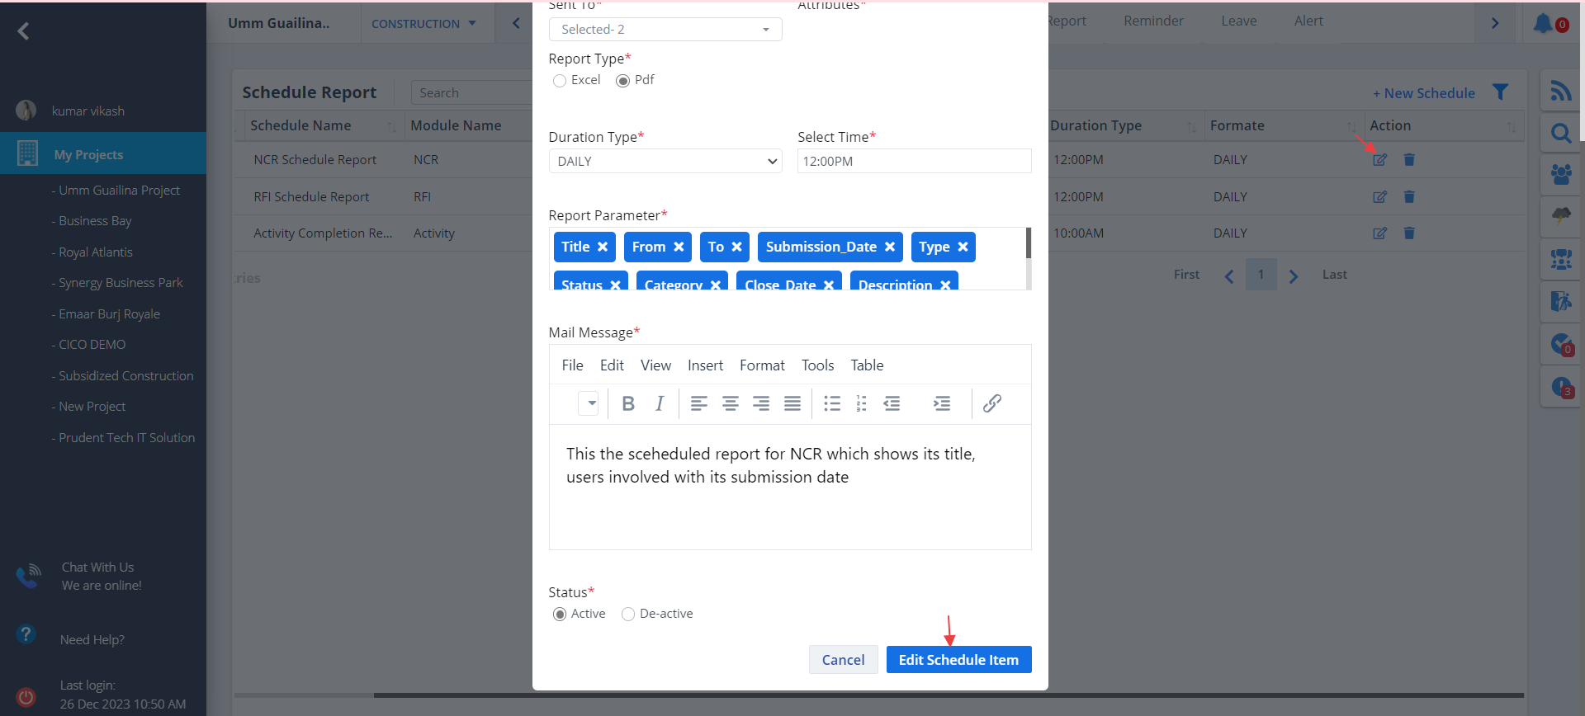Image resolution: width=1585 pixels, height=716 pixels.
Task: Insert a link using the link icon
Action: point(991,403)
